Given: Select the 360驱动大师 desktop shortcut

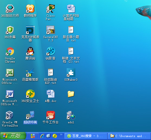Looking at the screenshot, I should [10, 9].
